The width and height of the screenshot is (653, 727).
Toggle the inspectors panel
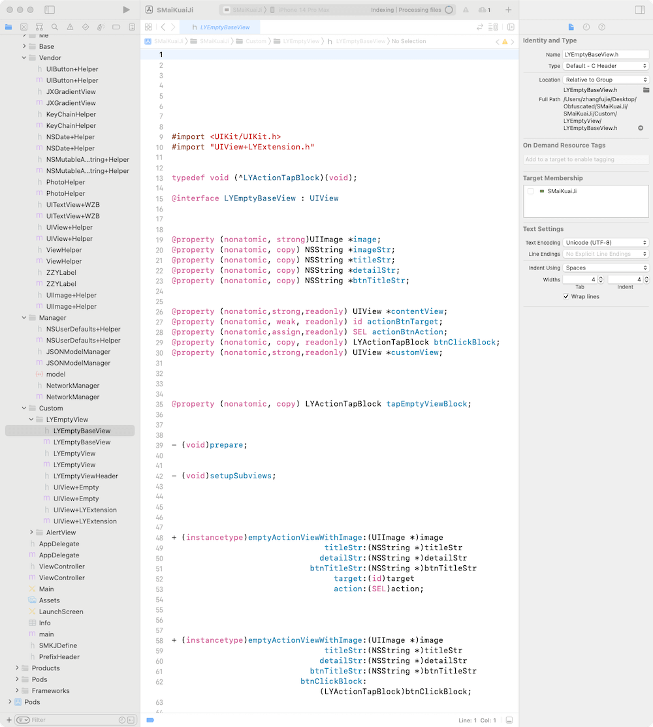640,10
